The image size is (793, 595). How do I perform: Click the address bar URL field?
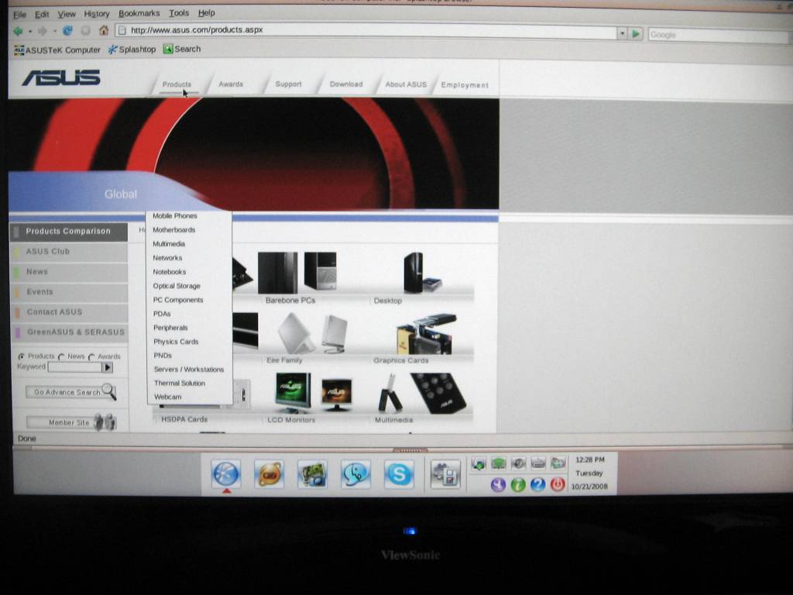pos(366,31)
